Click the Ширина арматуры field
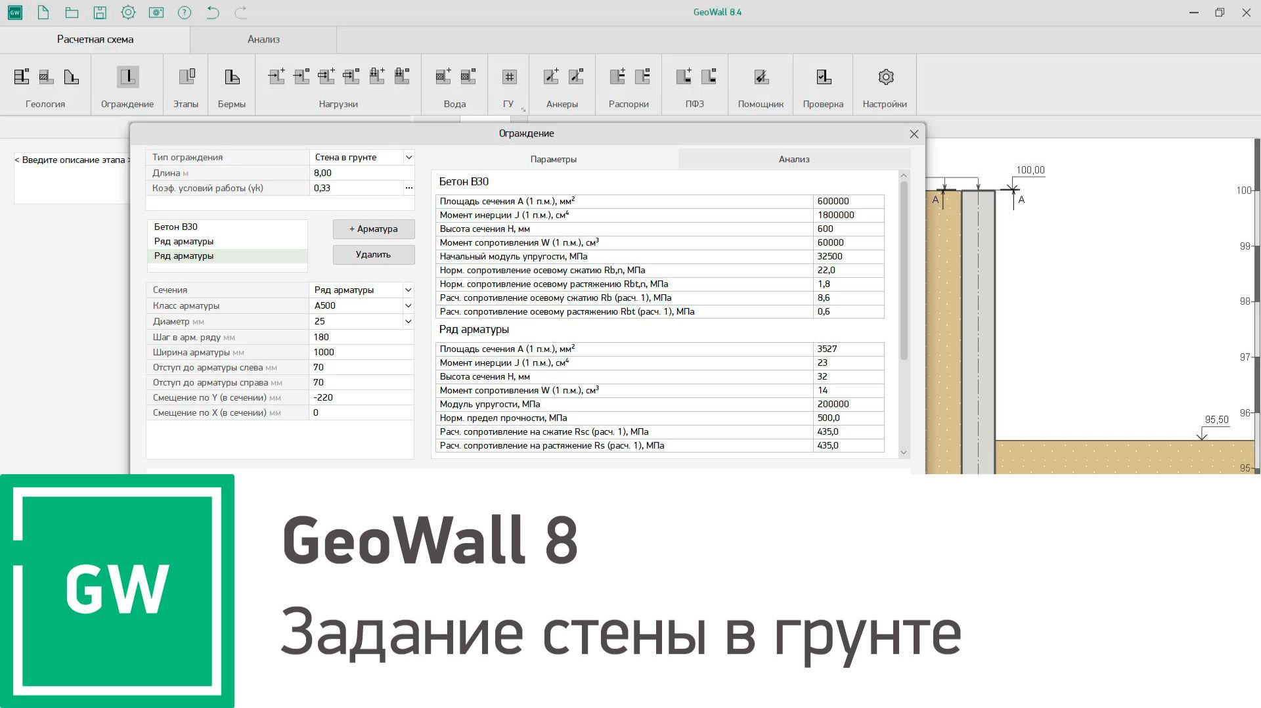The width and height of the screenshot is (1261, 708). pos(361,353)
